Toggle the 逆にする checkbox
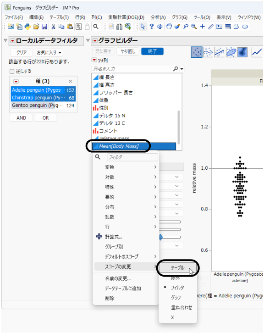264x333 pixels. click(12, 72)
